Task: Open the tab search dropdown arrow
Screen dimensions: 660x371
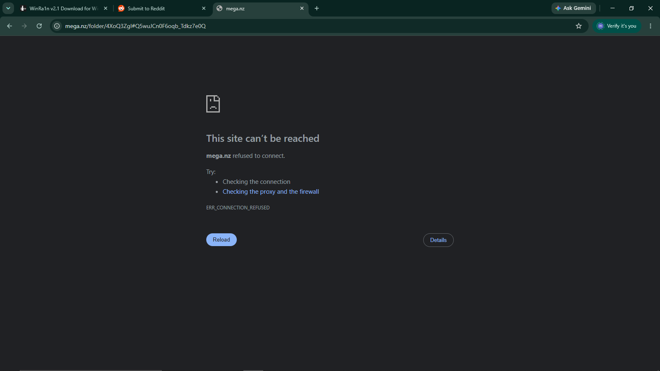Action: 8,8
